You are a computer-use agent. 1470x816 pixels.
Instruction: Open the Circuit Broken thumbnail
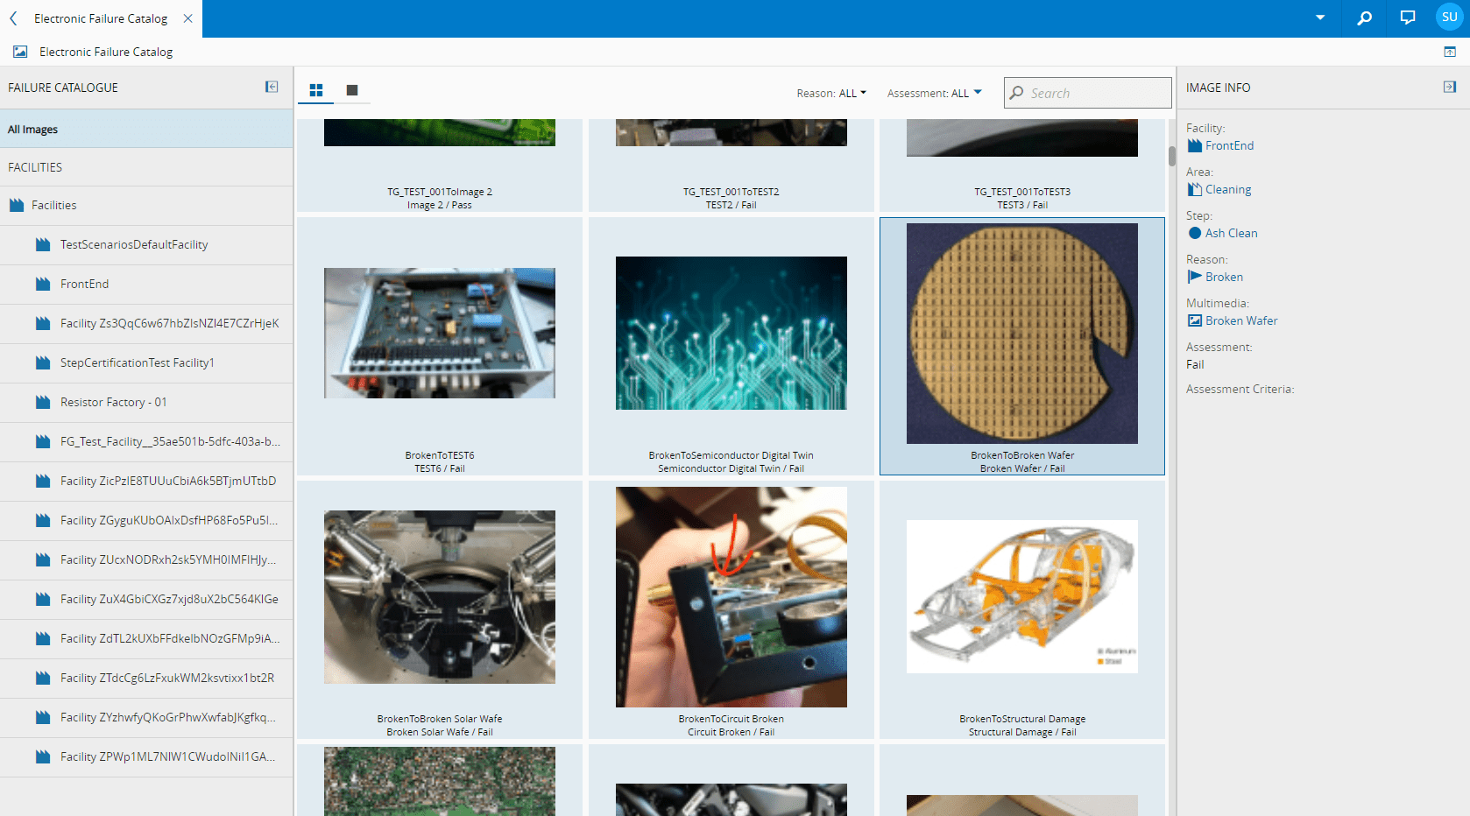coord(731,597)
